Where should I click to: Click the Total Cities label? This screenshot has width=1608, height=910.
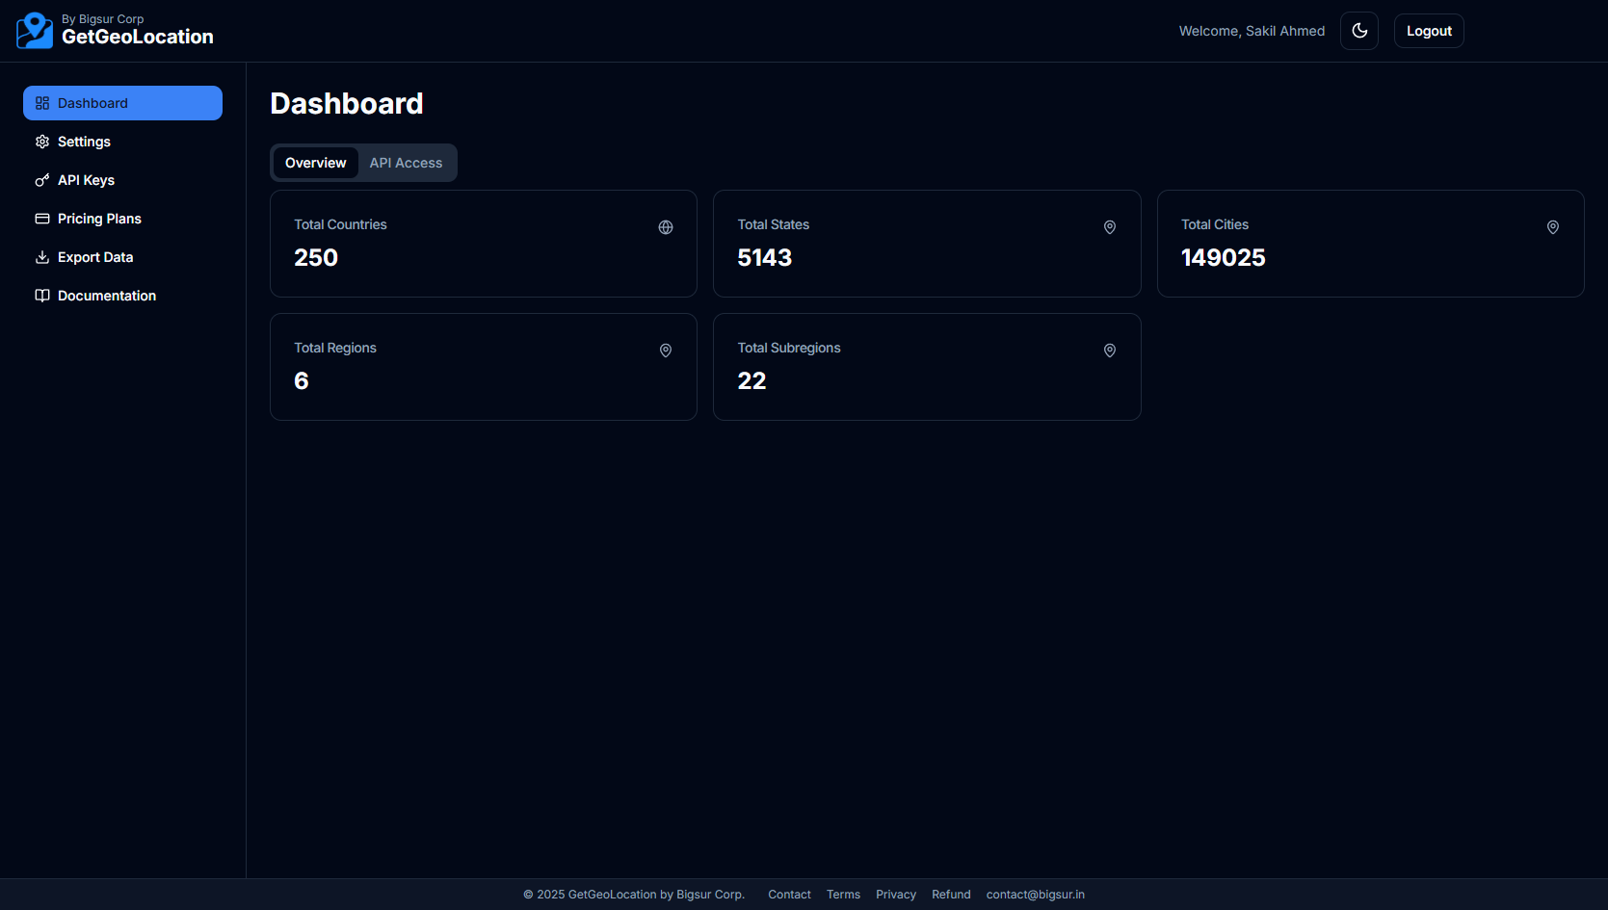(x=1215, y=224)
